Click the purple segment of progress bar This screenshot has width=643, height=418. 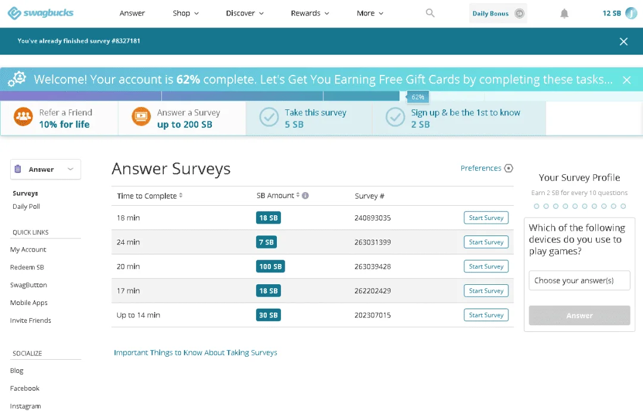pyautogui.click(x=80, y=96)
